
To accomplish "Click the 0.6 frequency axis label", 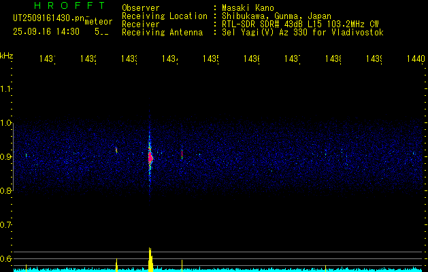I will [x=7, y=259].
